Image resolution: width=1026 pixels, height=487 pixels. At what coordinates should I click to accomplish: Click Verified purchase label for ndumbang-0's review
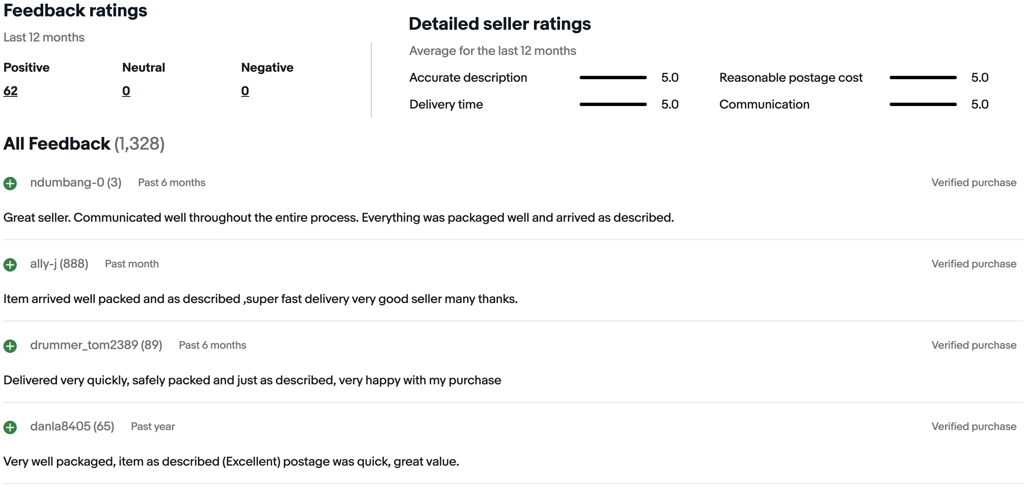click(974, 182)
